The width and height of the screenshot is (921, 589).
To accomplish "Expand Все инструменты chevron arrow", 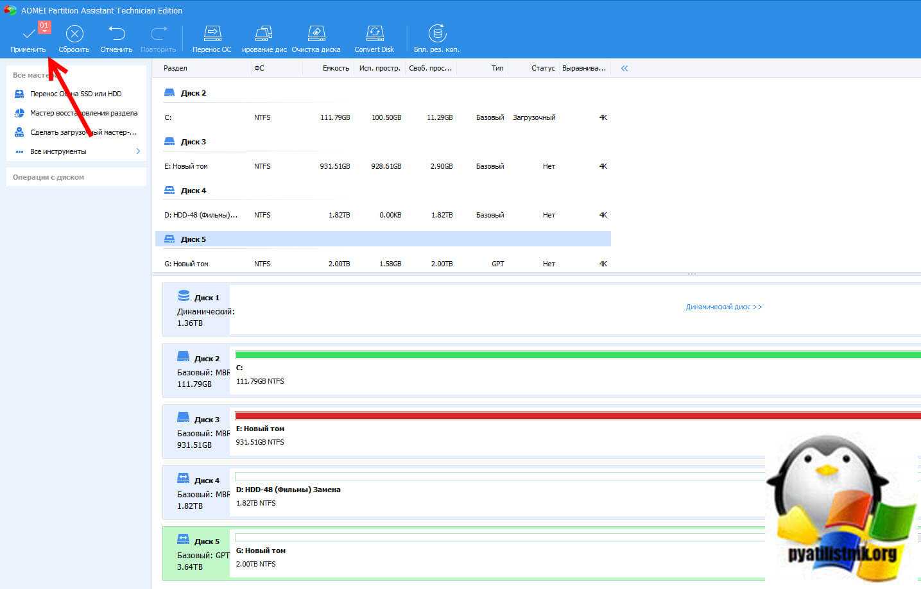I will point(138,151).
